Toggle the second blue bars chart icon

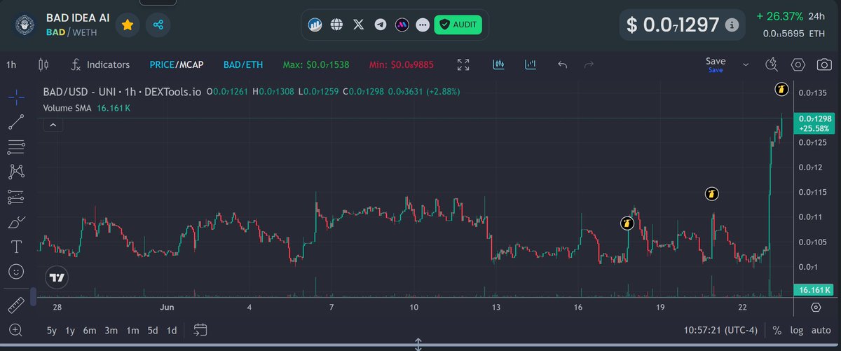click(531, 64)
